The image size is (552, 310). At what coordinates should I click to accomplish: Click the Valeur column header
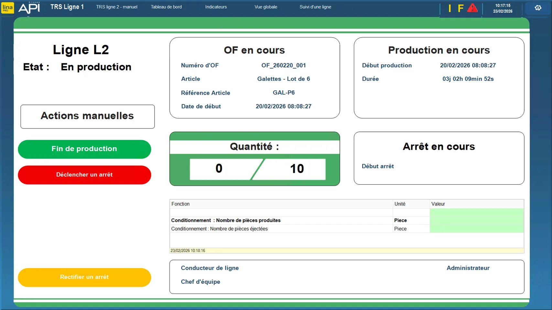pyautogui.click(x=438, y=204)
